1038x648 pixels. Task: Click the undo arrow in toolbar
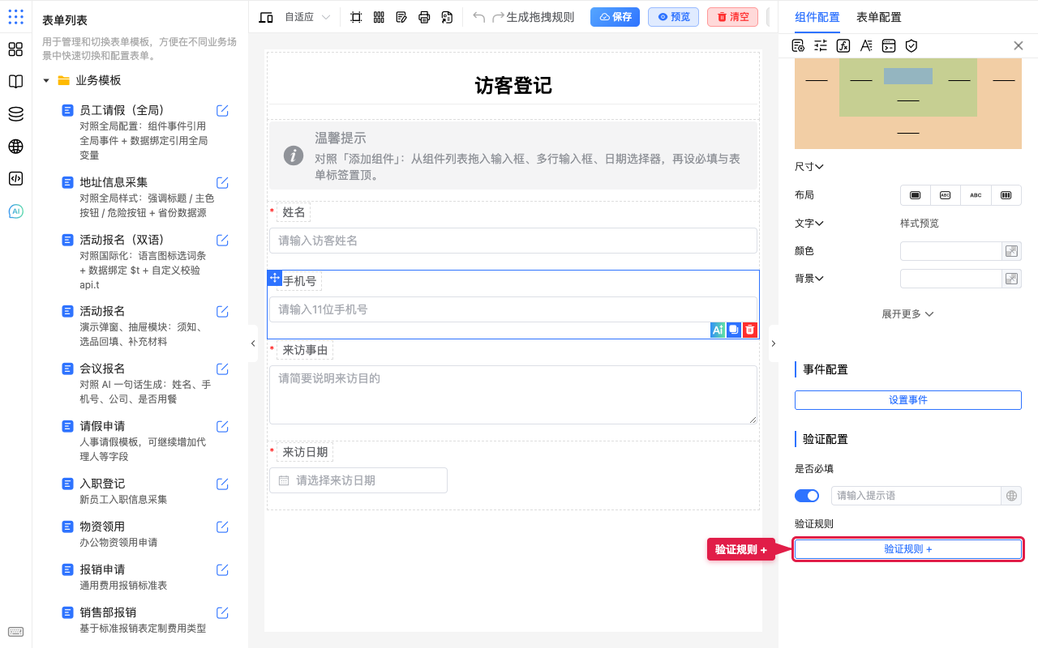point(479,17)
